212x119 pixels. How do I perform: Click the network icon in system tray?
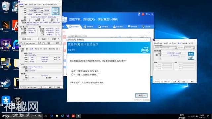[194, 116]
